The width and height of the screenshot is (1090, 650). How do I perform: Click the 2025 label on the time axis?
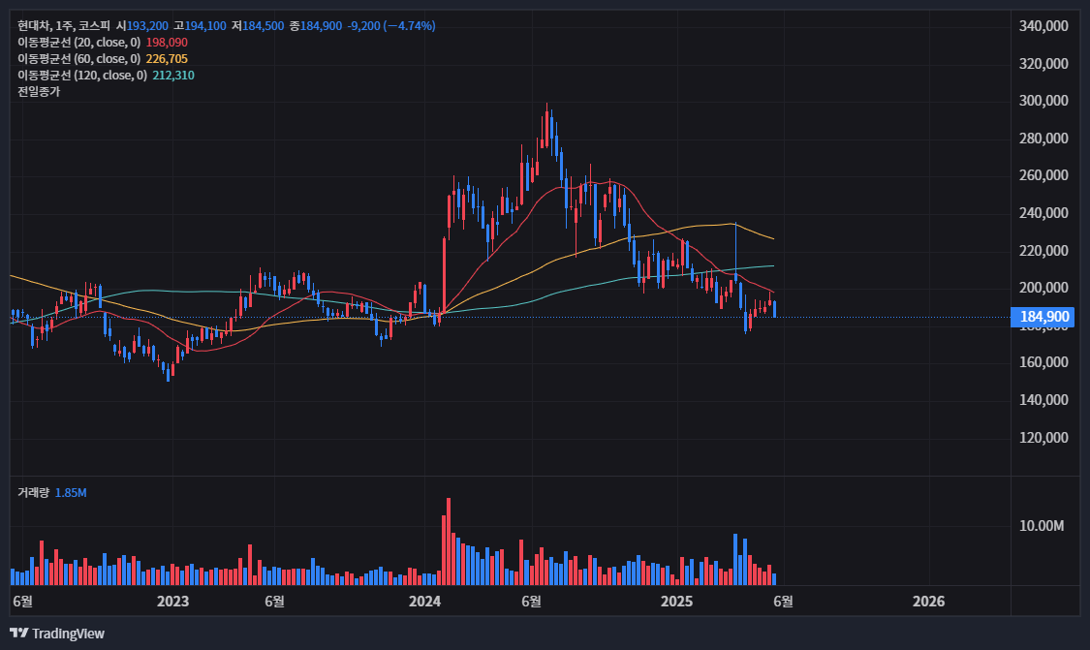tap(676, 602)
